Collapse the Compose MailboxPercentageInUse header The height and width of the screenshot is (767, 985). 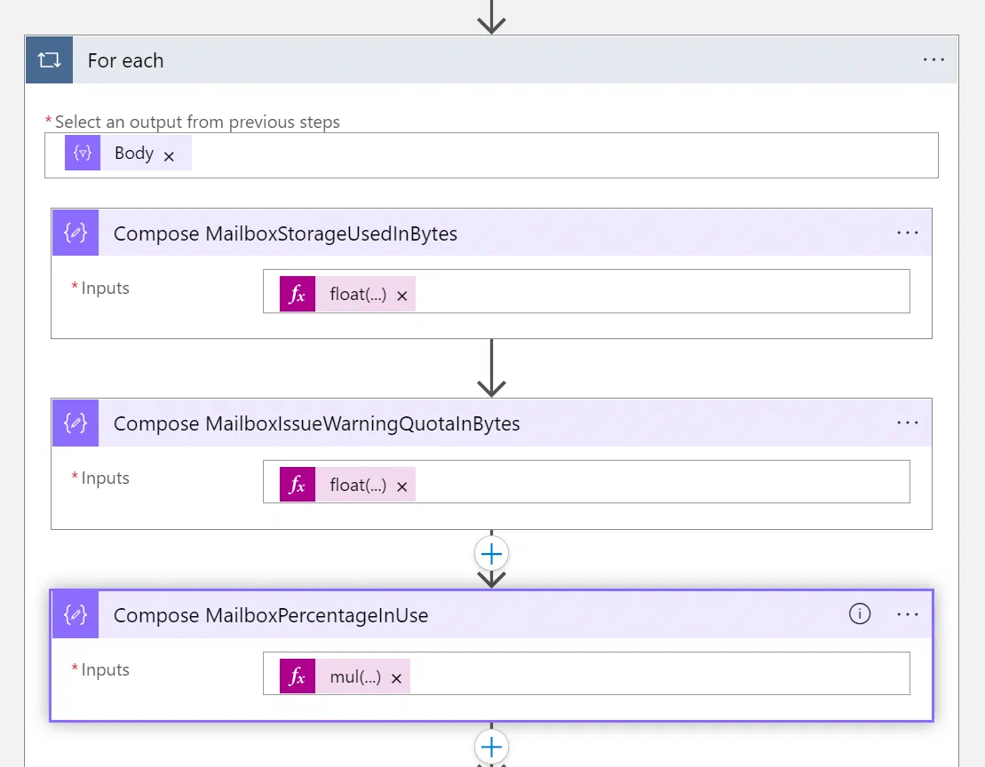click(x=492, y=614)
